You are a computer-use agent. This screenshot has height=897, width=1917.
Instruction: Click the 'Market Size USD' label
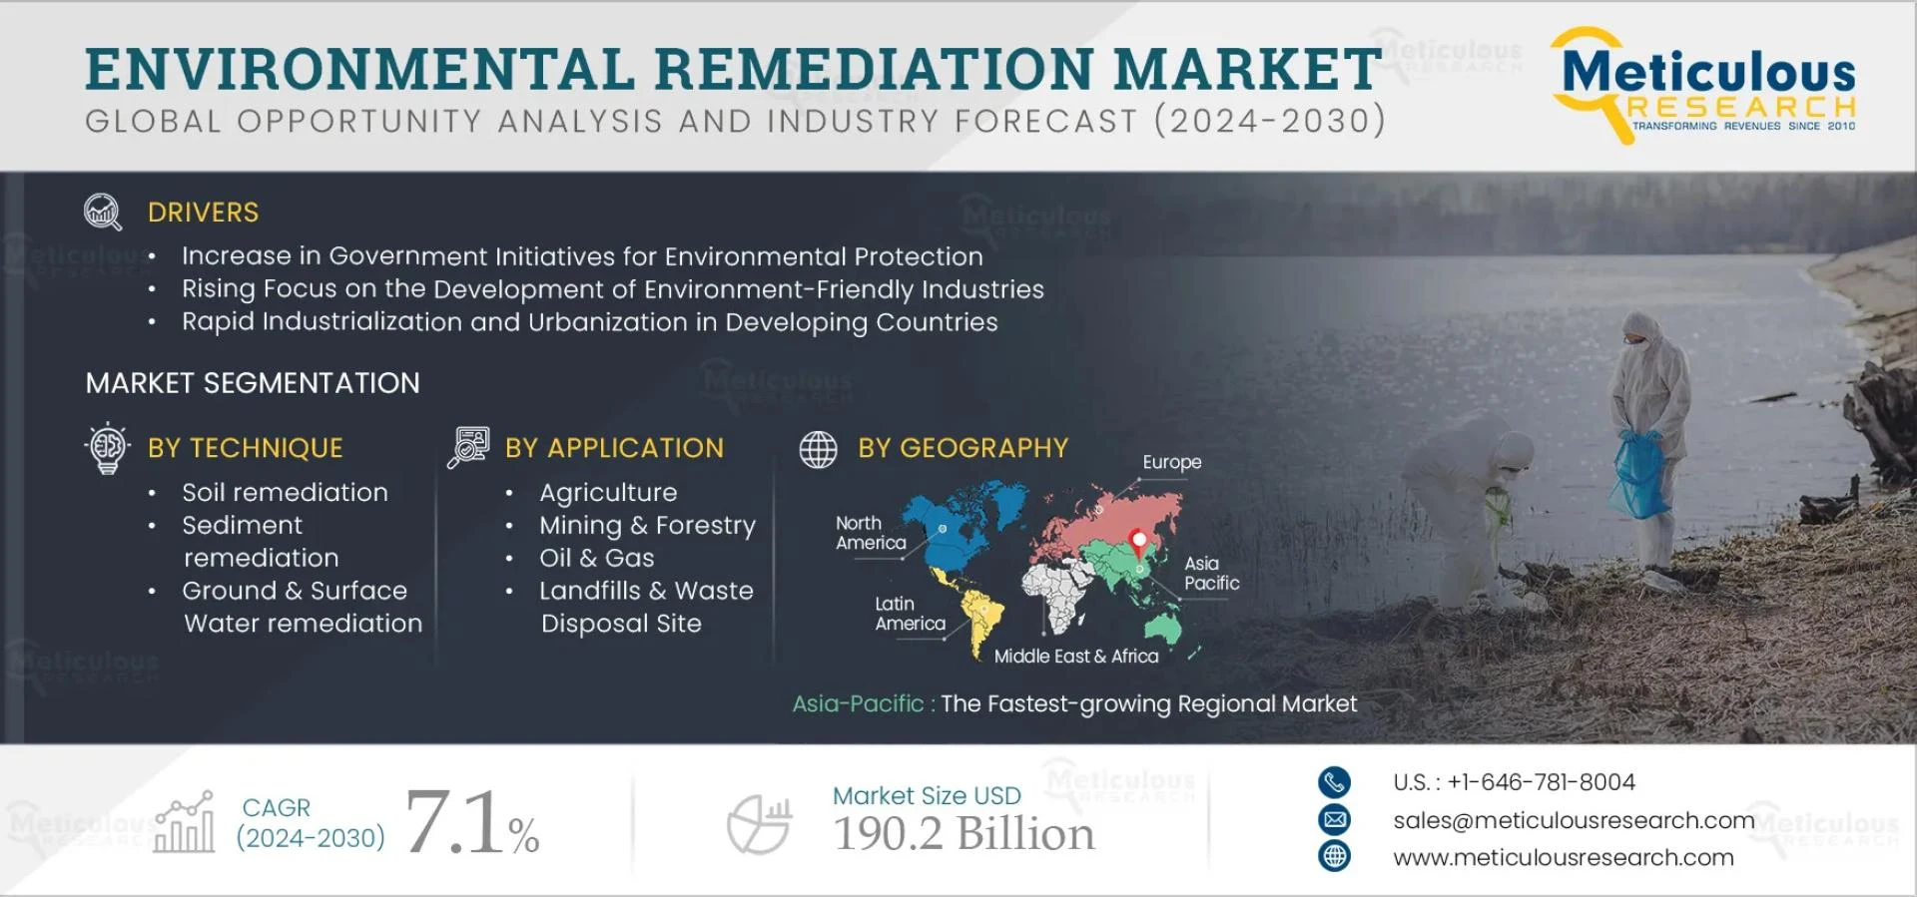[x=927, y=796]
